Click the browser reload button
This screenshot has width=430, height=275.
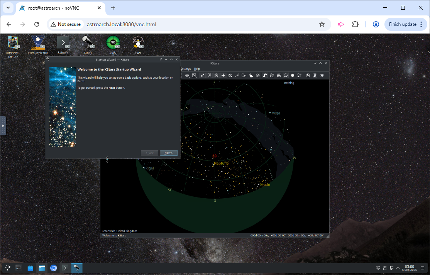click(x=36, y=24)
